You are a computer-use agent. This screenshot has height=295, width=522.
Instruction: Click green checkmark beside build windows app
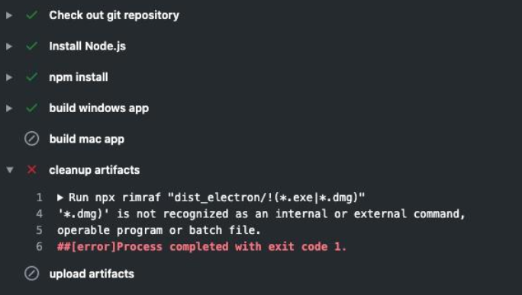(31, 107)
